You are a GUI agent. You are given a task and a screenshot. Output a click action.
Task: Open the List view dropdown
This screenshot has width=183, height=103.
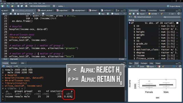point(172,14)
